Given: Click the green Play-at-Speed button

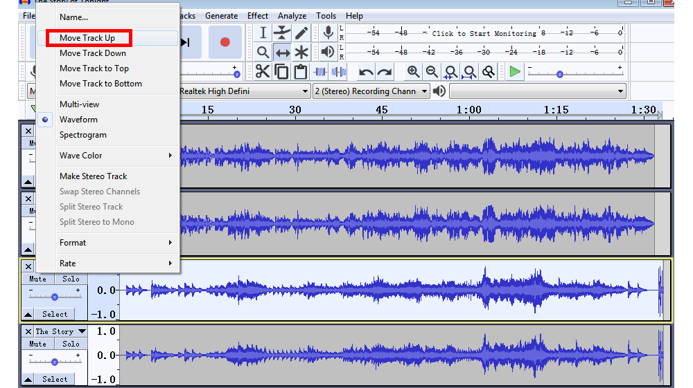Looking at the screenshot, I should (515, 71).
